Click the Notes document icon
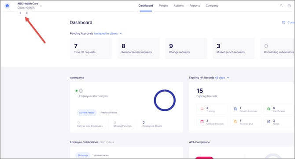Image resolution: width=295 pixels, height=159 pixels. pyautogui.click(x=269, y=122)
